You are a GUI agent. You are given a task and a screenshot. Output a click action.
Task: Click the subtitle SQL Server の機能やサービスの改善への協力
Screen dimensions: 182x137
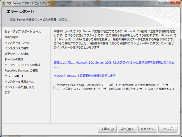point(39,19)
